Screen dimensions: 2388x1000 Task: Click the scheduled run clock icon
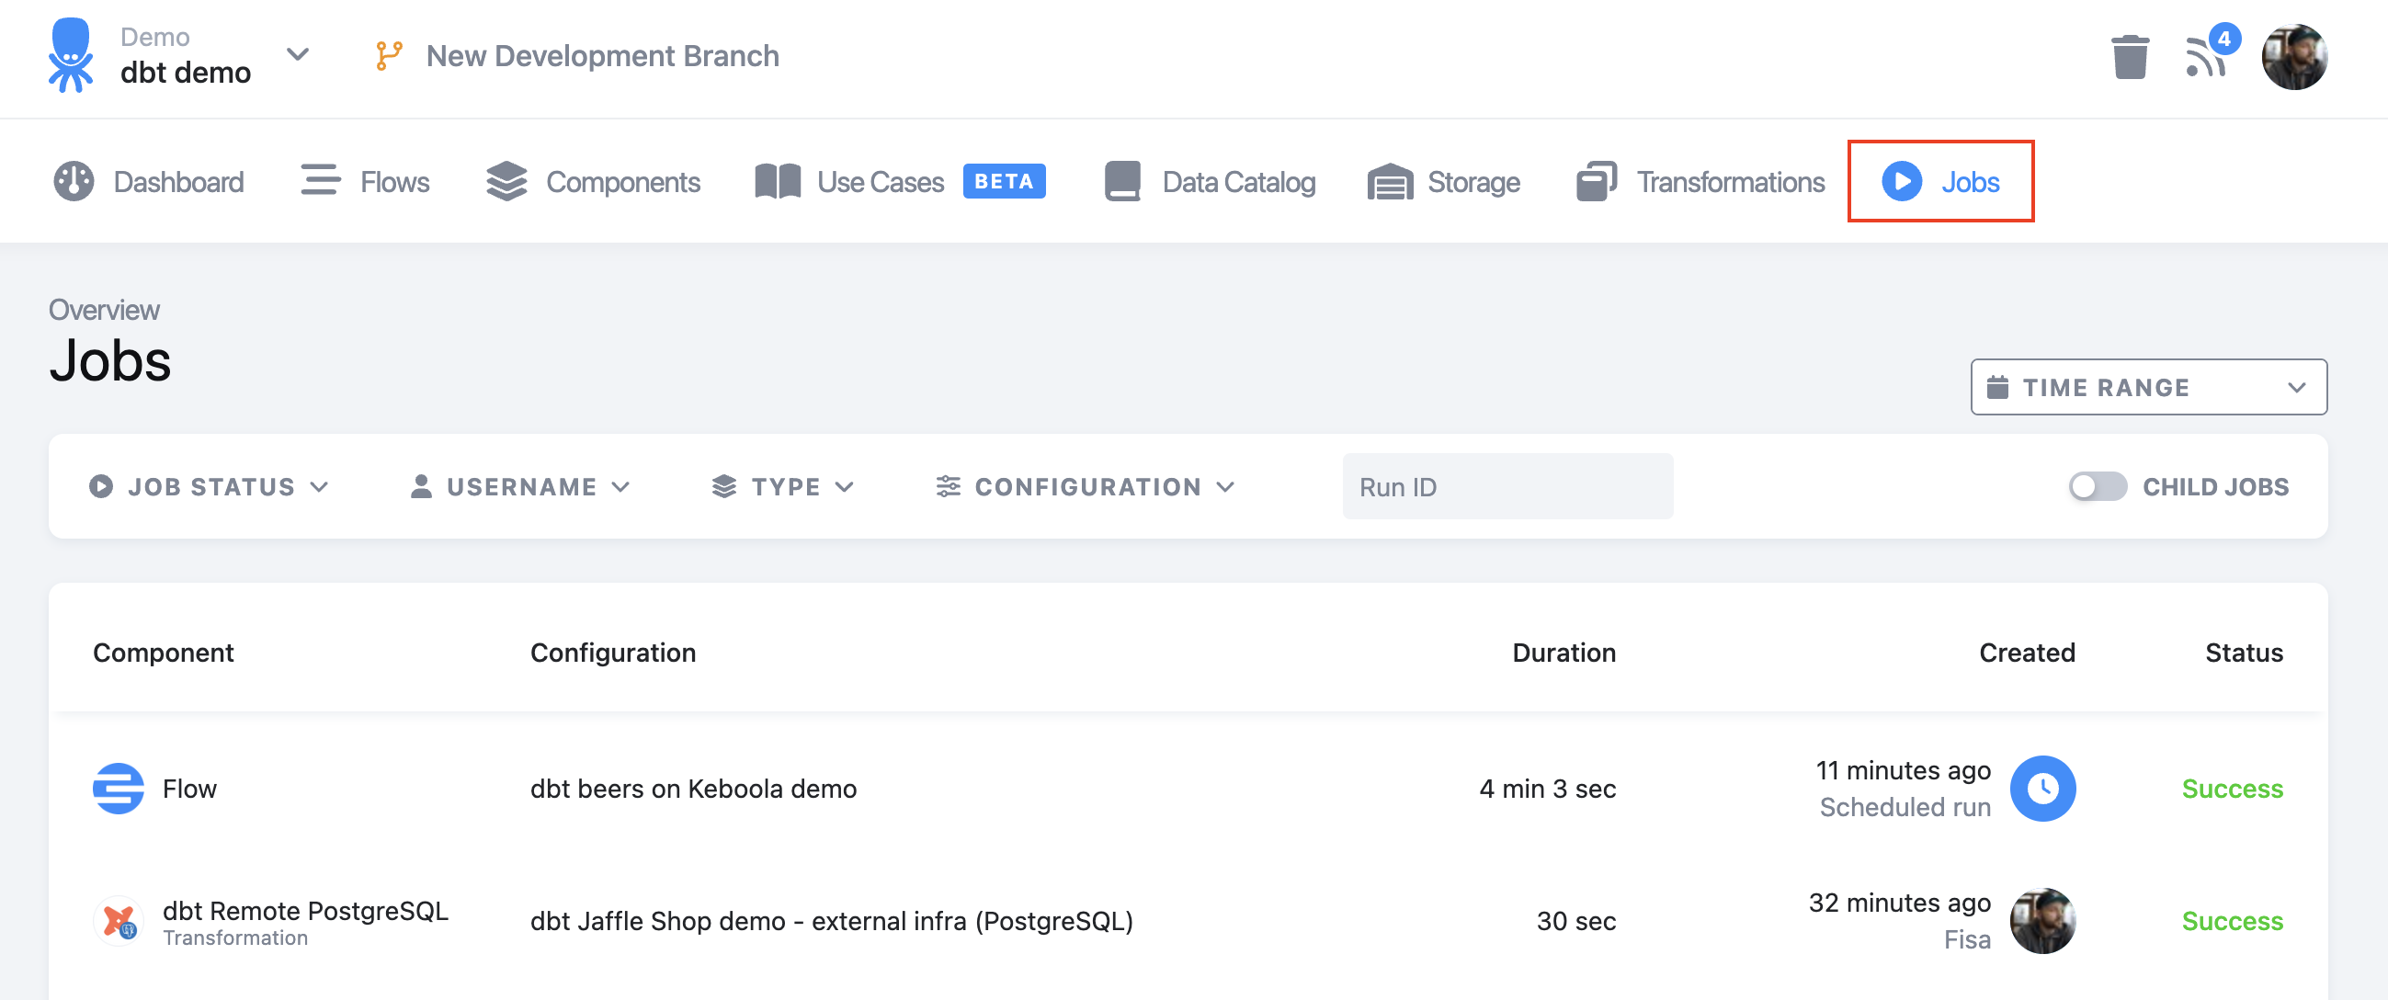tap(2042, 788)
